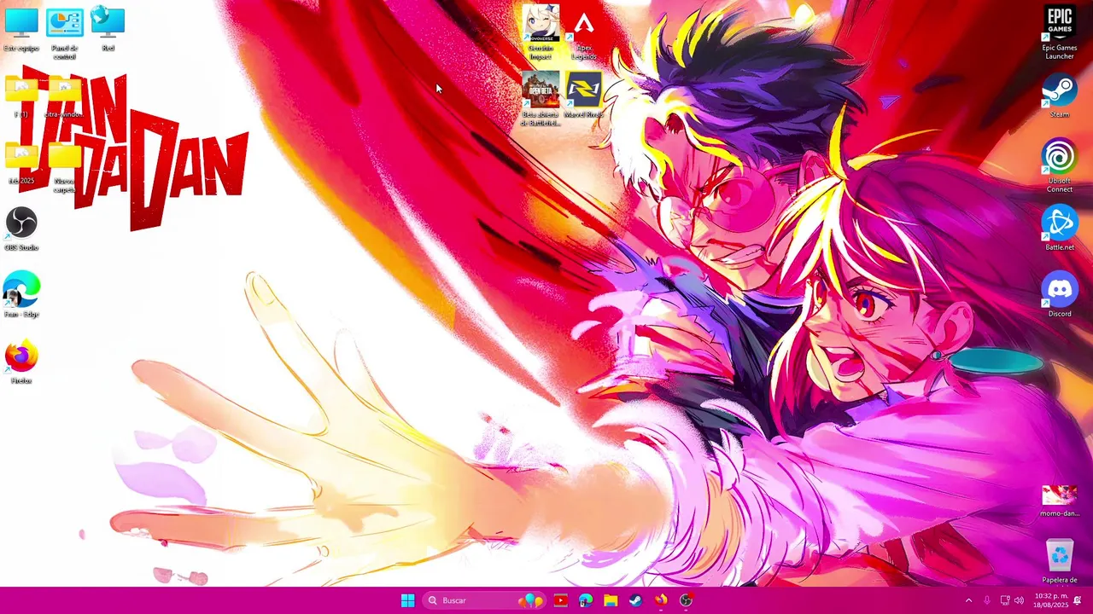This screenshot has height=614, width=1093.
Task: Switch to OBS Studio in the taskbar
Action: pos(686,600)
